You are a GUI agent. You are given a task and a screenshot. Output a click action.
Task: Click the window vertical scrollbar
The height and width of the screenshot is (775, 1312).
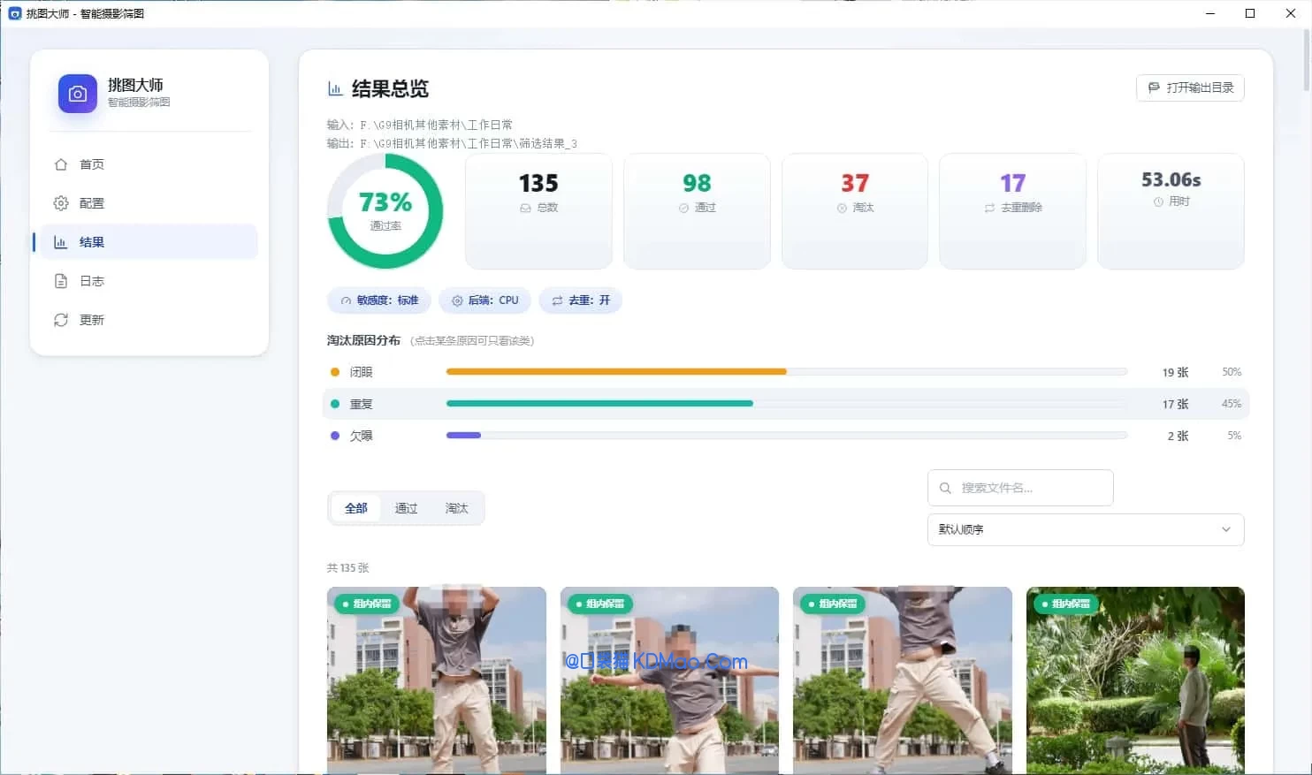[x=1307, y=58]
